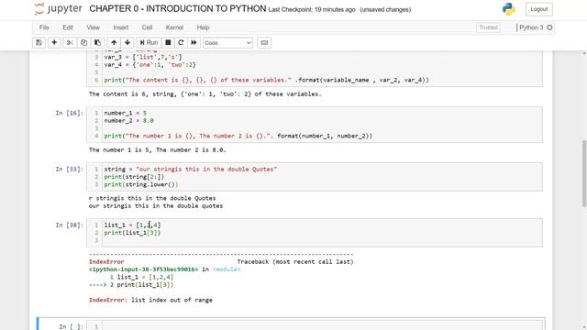The height and width of the screenshot is (330, 587).
Task: Open the command palette keyboard icon
Action: (264, 43)
